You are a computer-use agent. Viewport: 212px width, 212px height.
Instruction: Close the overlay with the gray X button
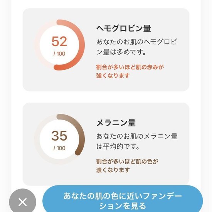click(x=23, y=201)
